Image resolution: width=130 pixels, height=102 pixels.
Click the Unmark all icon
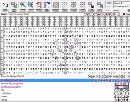82,5
